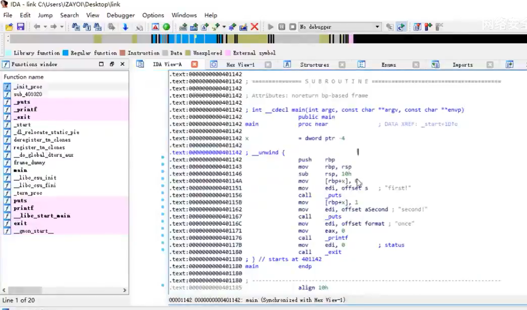
Task: Click the highlighted C pseudocode toolbar icon
Action: 401,27
